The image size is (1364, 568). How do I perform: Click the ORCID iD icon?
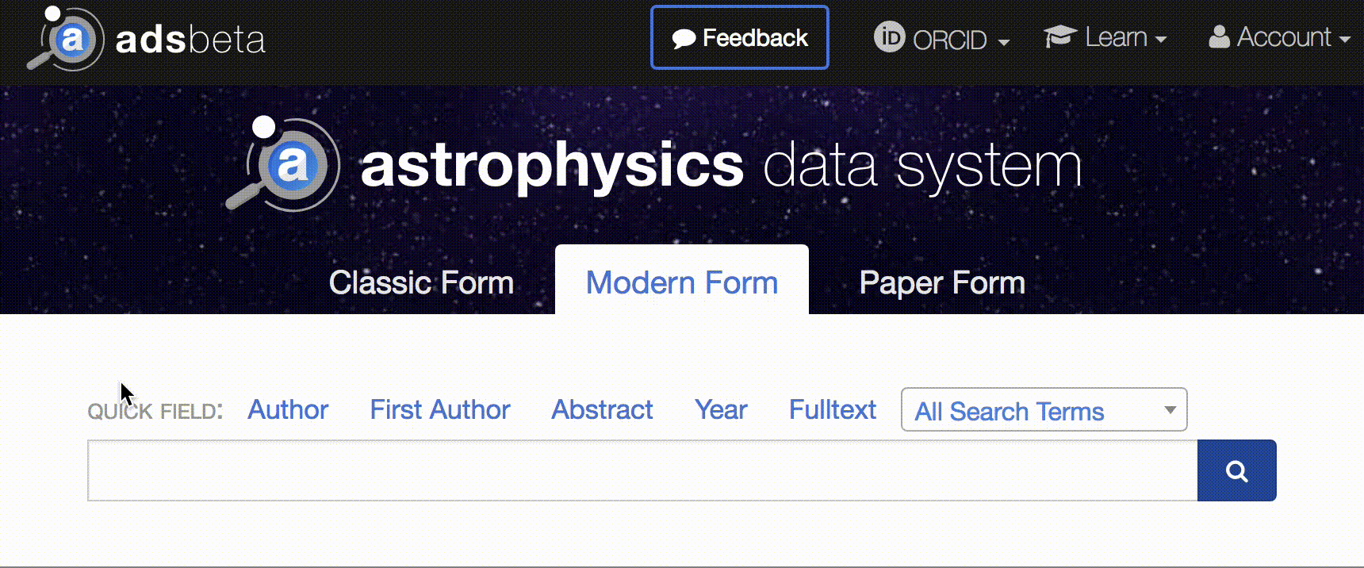pyautogui.click(x=888, y=36)
